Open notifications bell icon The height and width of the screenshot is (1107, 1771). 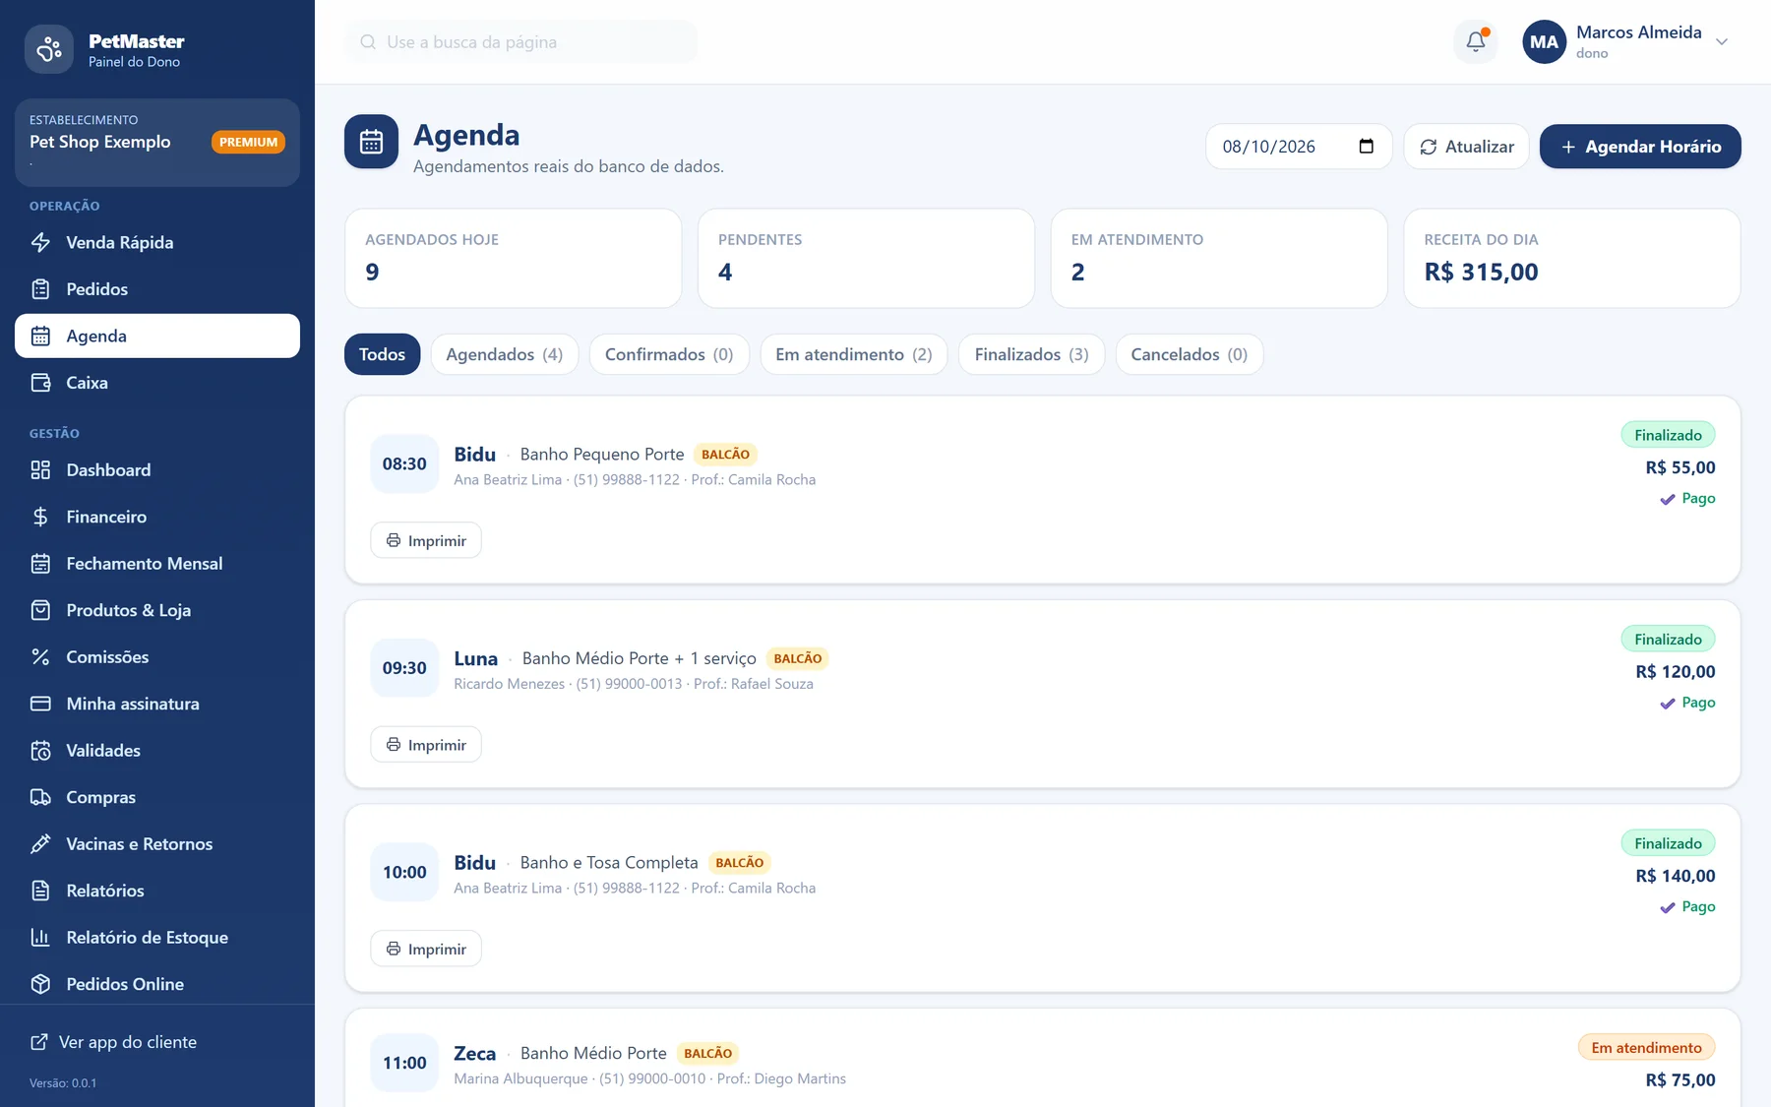1476,41
